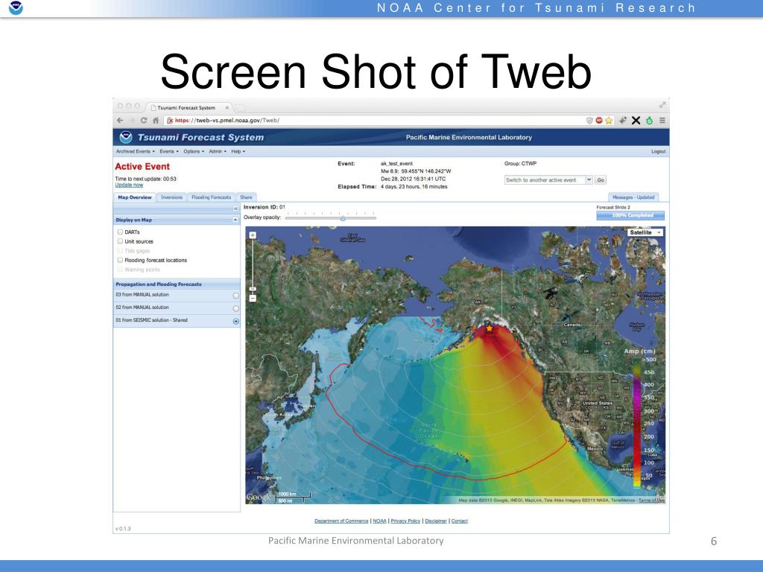Open the NOAA footer link

coord(379,521)
